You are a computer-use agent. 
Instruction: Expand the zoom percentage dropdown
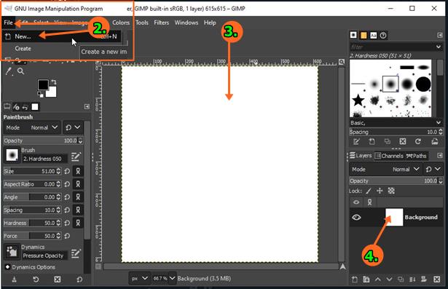pos(173,278)
